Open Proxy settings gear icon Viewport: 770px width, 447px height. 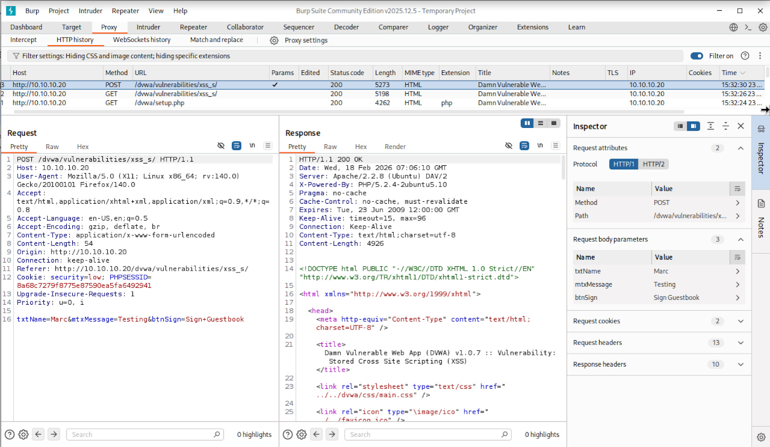274,40
